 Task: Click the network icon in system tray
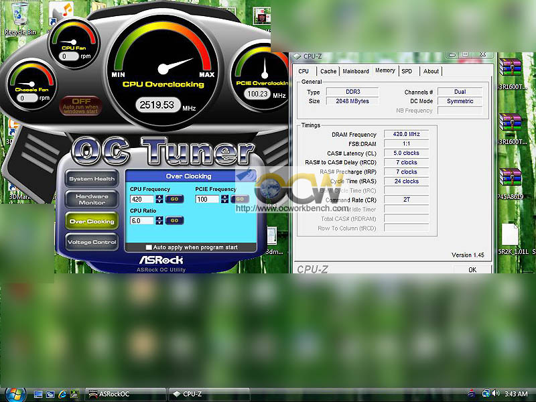(485, 393)
